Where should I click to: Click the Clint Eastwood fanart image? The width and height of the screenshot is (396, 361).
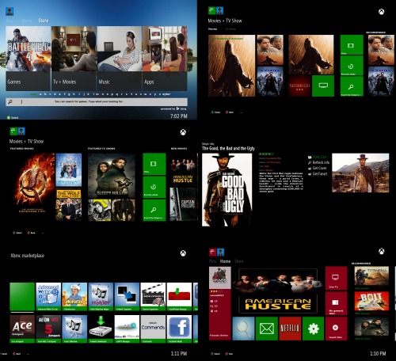click(x=360, y=173)
